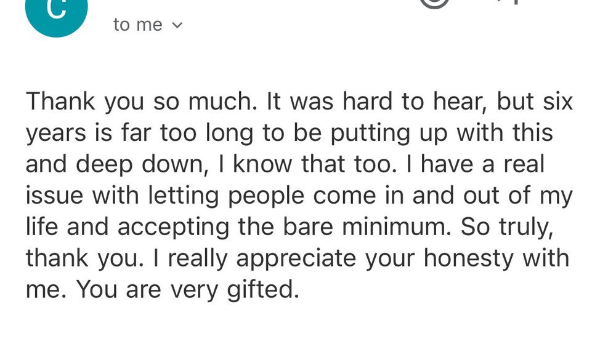Expand recipient details chevron beside "to me"
This screenshot has width=616, height=344.
click(177, 25)
